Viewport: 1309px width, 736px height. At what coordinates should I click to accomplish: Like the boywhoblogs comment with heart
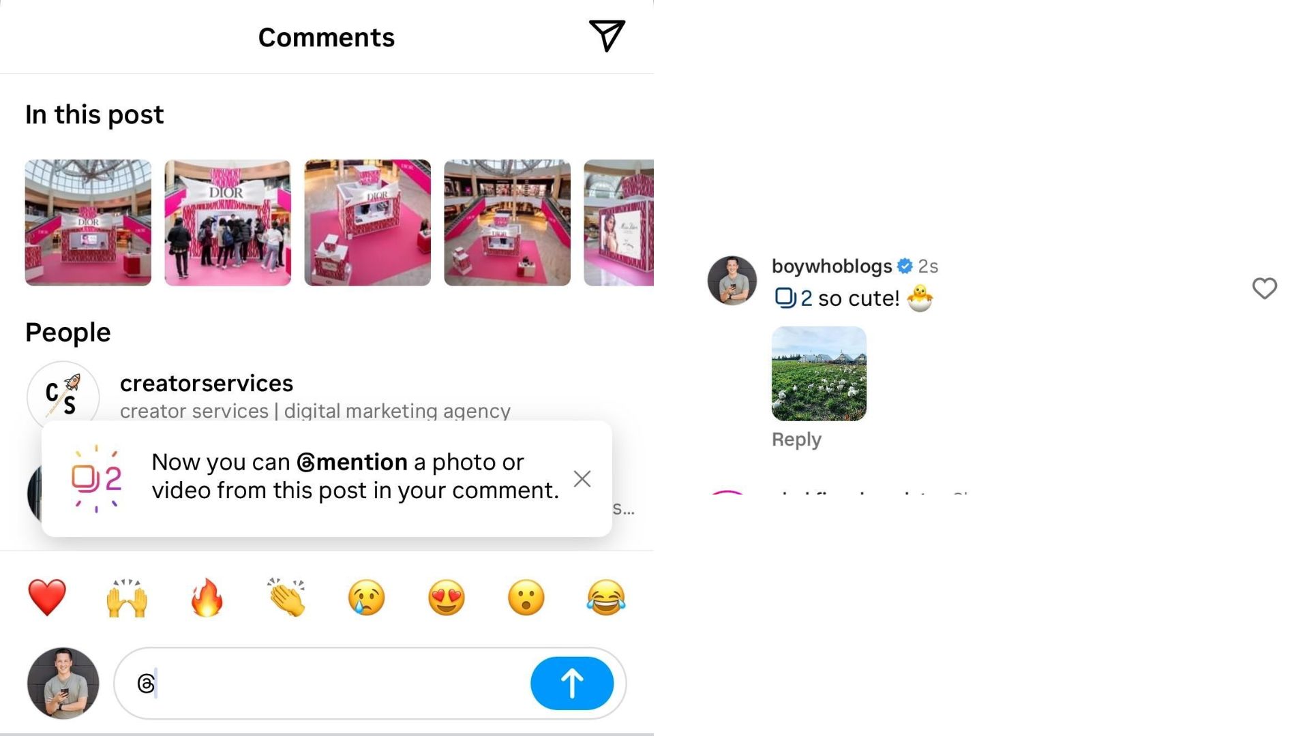coord(1264,288)
